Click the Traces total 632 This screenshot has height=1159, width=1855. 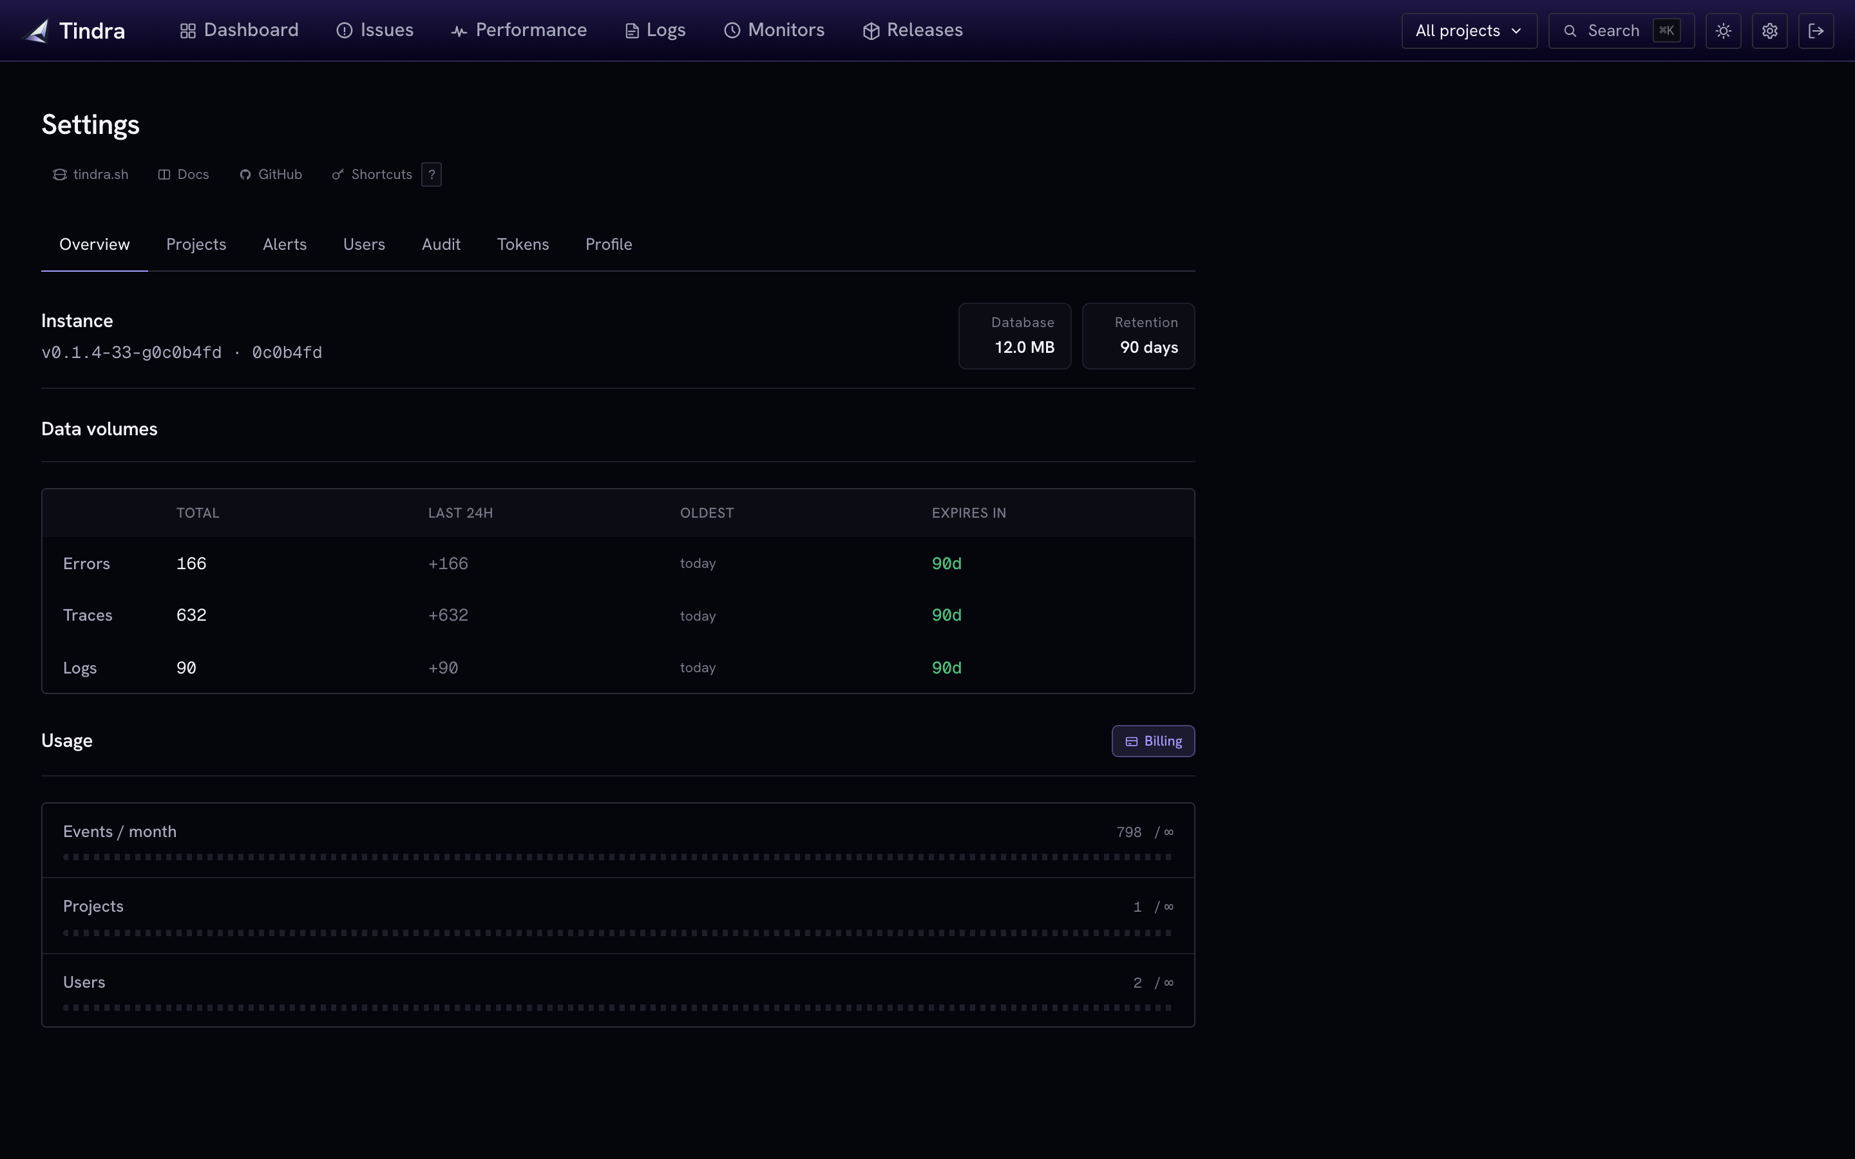tap(191, 615)
